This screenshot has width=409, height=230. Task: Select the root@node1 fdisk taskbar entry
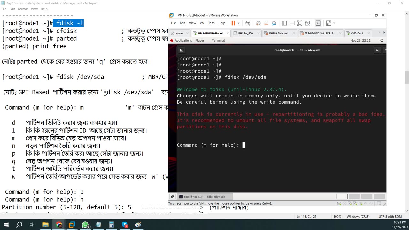pos(205,197)
